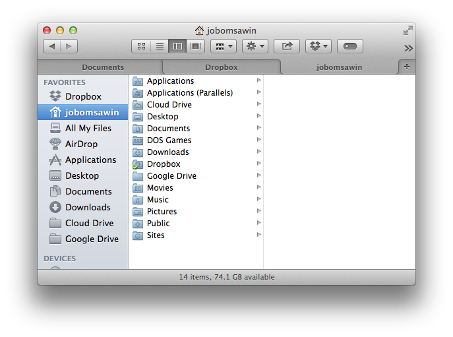Open Cloud Drive in the sidebar
The width and height of the screenshot is (453, 337).
tap(83, 223)
